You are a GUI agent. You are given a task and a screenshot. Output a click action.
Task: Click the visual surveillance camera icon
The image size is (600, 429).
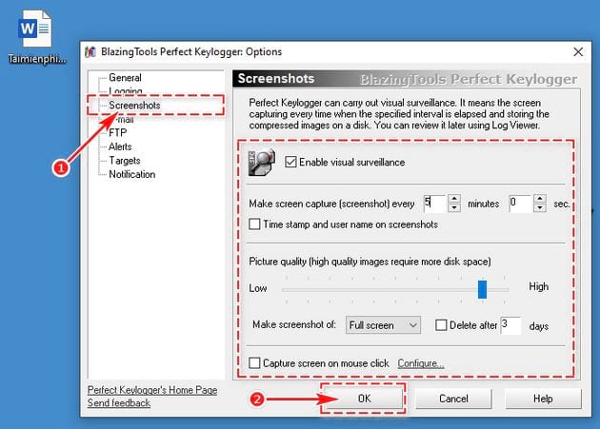point(261,163)
